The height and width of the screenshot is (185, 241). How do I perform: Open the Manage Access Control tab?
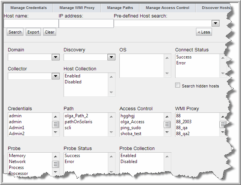pos(167,7)
